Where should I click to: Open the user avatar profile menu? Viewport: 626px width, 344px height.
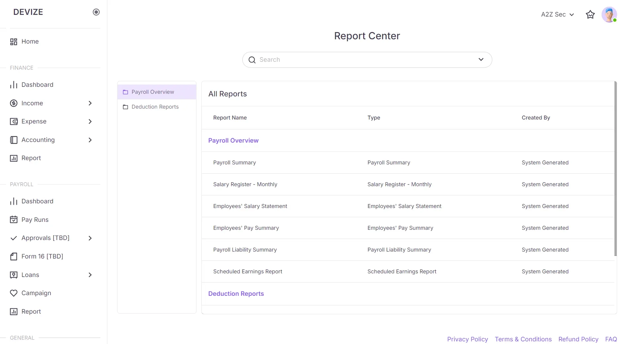pyautogui.click(x=609, y=15)
